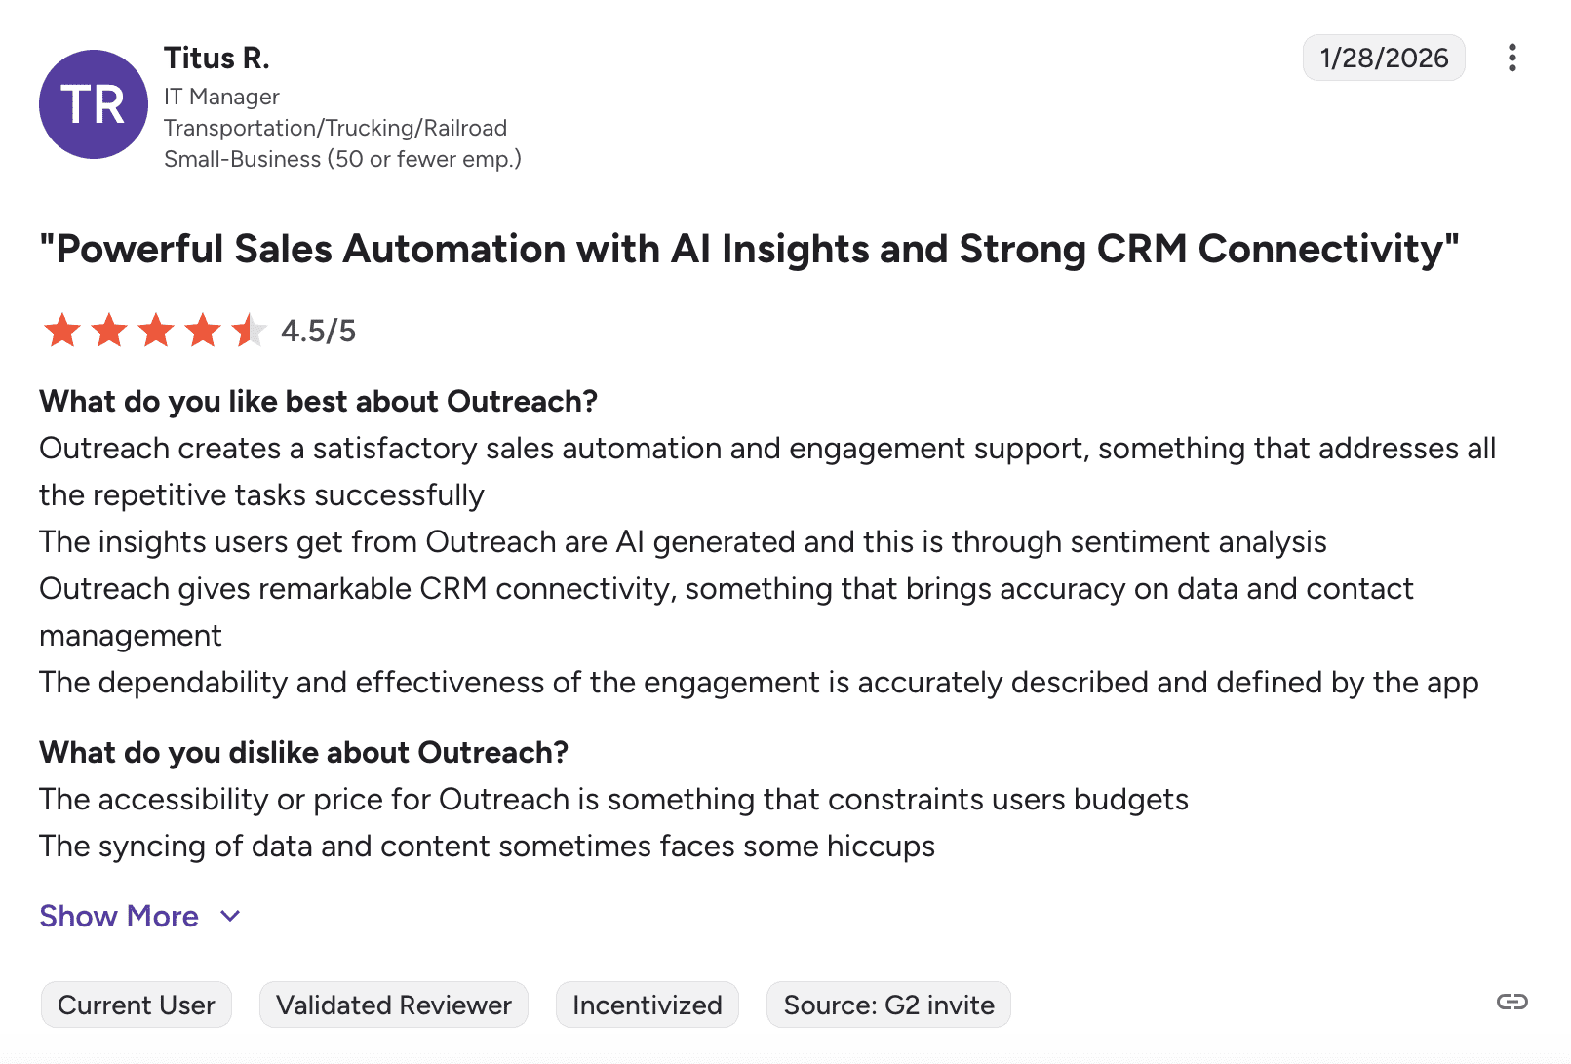Click the fourth rating star
This screenshot has width=1571, height=1064.
click(x=203, y=331)
